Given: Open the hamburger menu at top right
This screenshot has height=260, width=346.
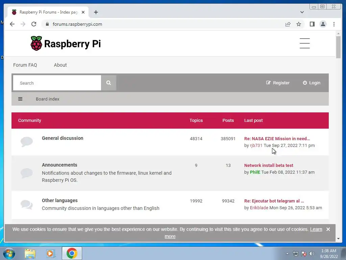Looking at the screenshot, I should point(304,43).
